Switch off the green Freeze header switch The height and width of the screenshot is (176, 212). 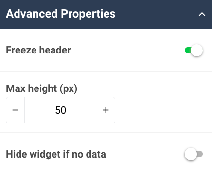coord(194,51)
